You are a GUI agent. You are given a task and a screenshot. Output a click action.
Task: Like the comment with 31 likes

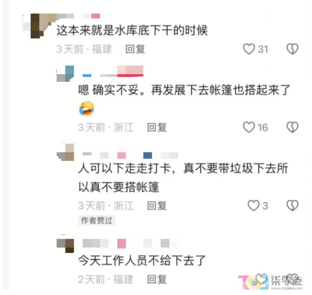pyautogui.click(x=249, y=49)
